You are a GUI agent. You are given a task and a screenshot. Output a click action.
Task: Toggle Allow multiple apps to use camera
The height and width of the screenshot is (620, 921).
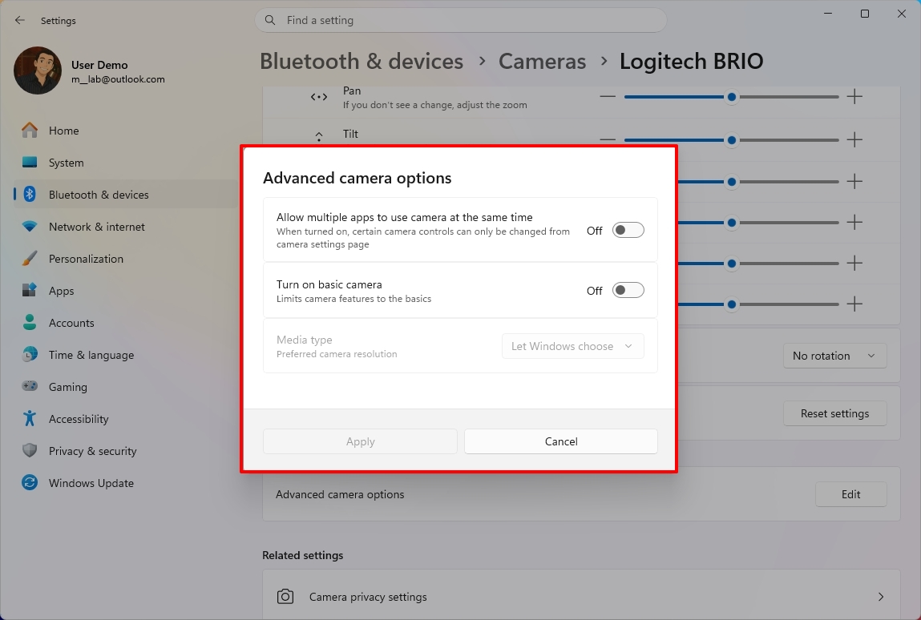(x=628, y=230)
